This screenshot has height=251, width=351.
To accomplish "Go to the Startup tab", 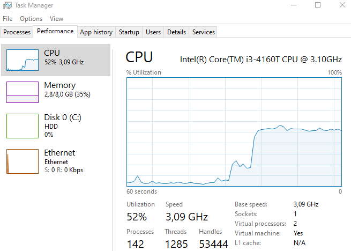I will [x=129, y=32].
